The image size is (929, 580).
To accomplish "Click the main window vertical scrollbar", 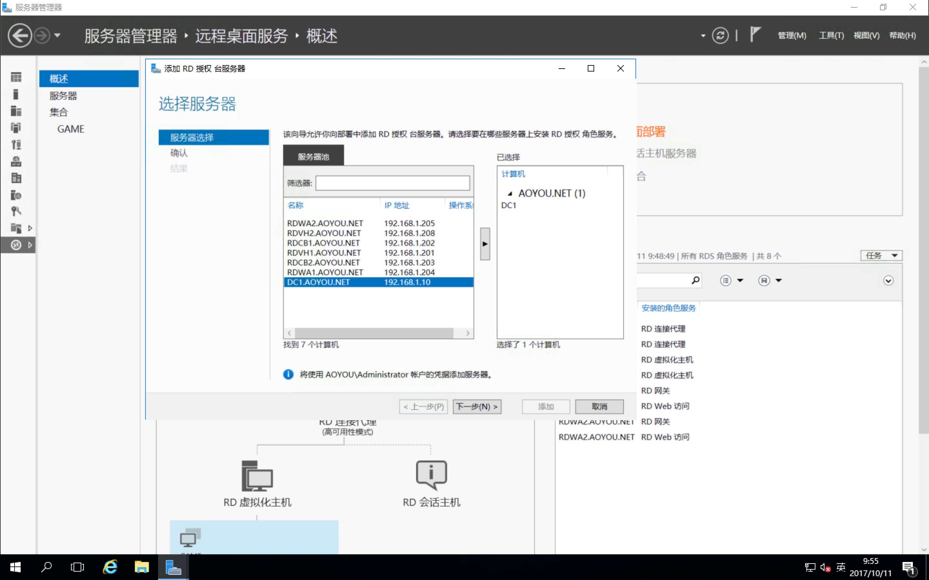I will (923, 250).
